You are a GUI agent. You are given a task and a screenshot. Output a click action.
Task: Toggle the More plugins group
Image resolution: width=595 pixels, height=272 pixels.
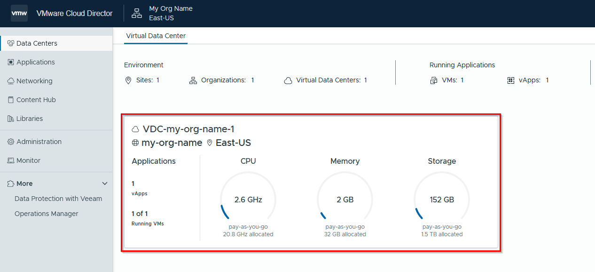(56, 184)
